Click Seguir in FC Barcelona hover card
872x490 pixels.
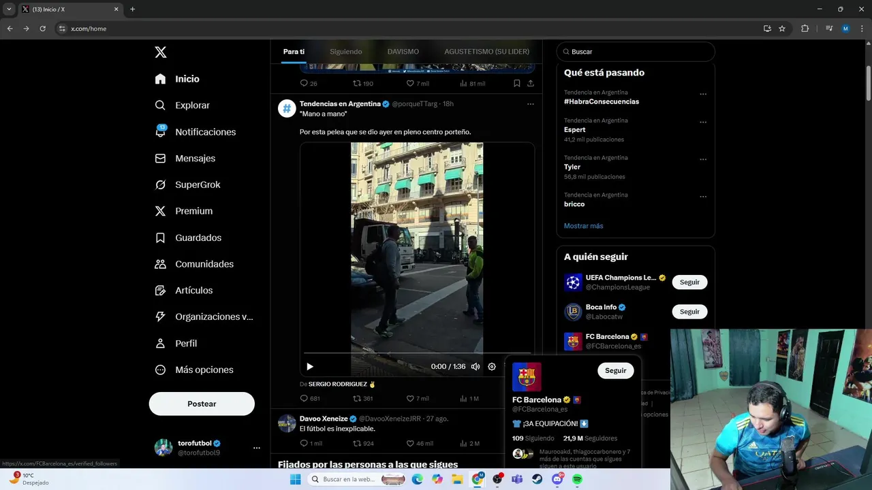615,371
